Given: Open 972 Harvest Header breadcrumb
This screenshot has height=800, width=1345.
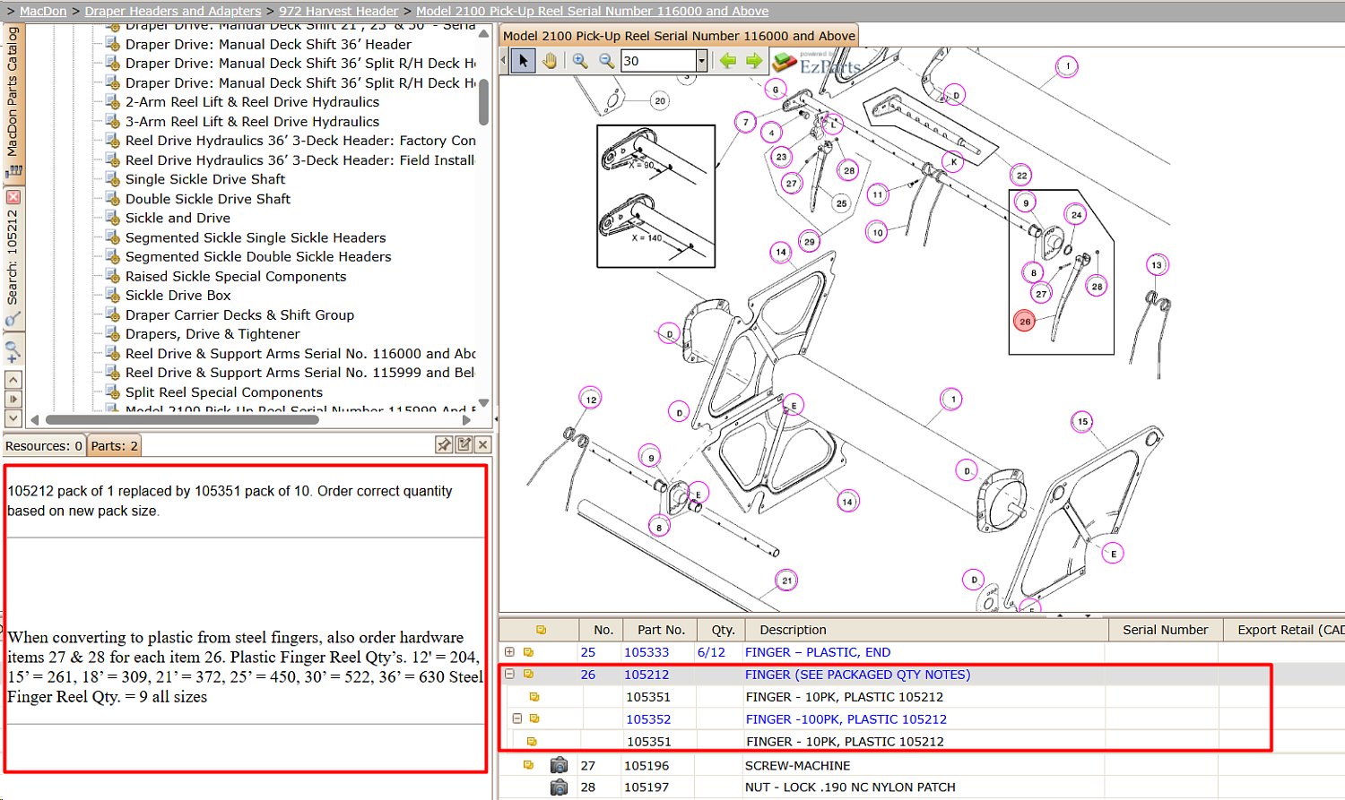Looking at the screenshot, I should point(338,11).
